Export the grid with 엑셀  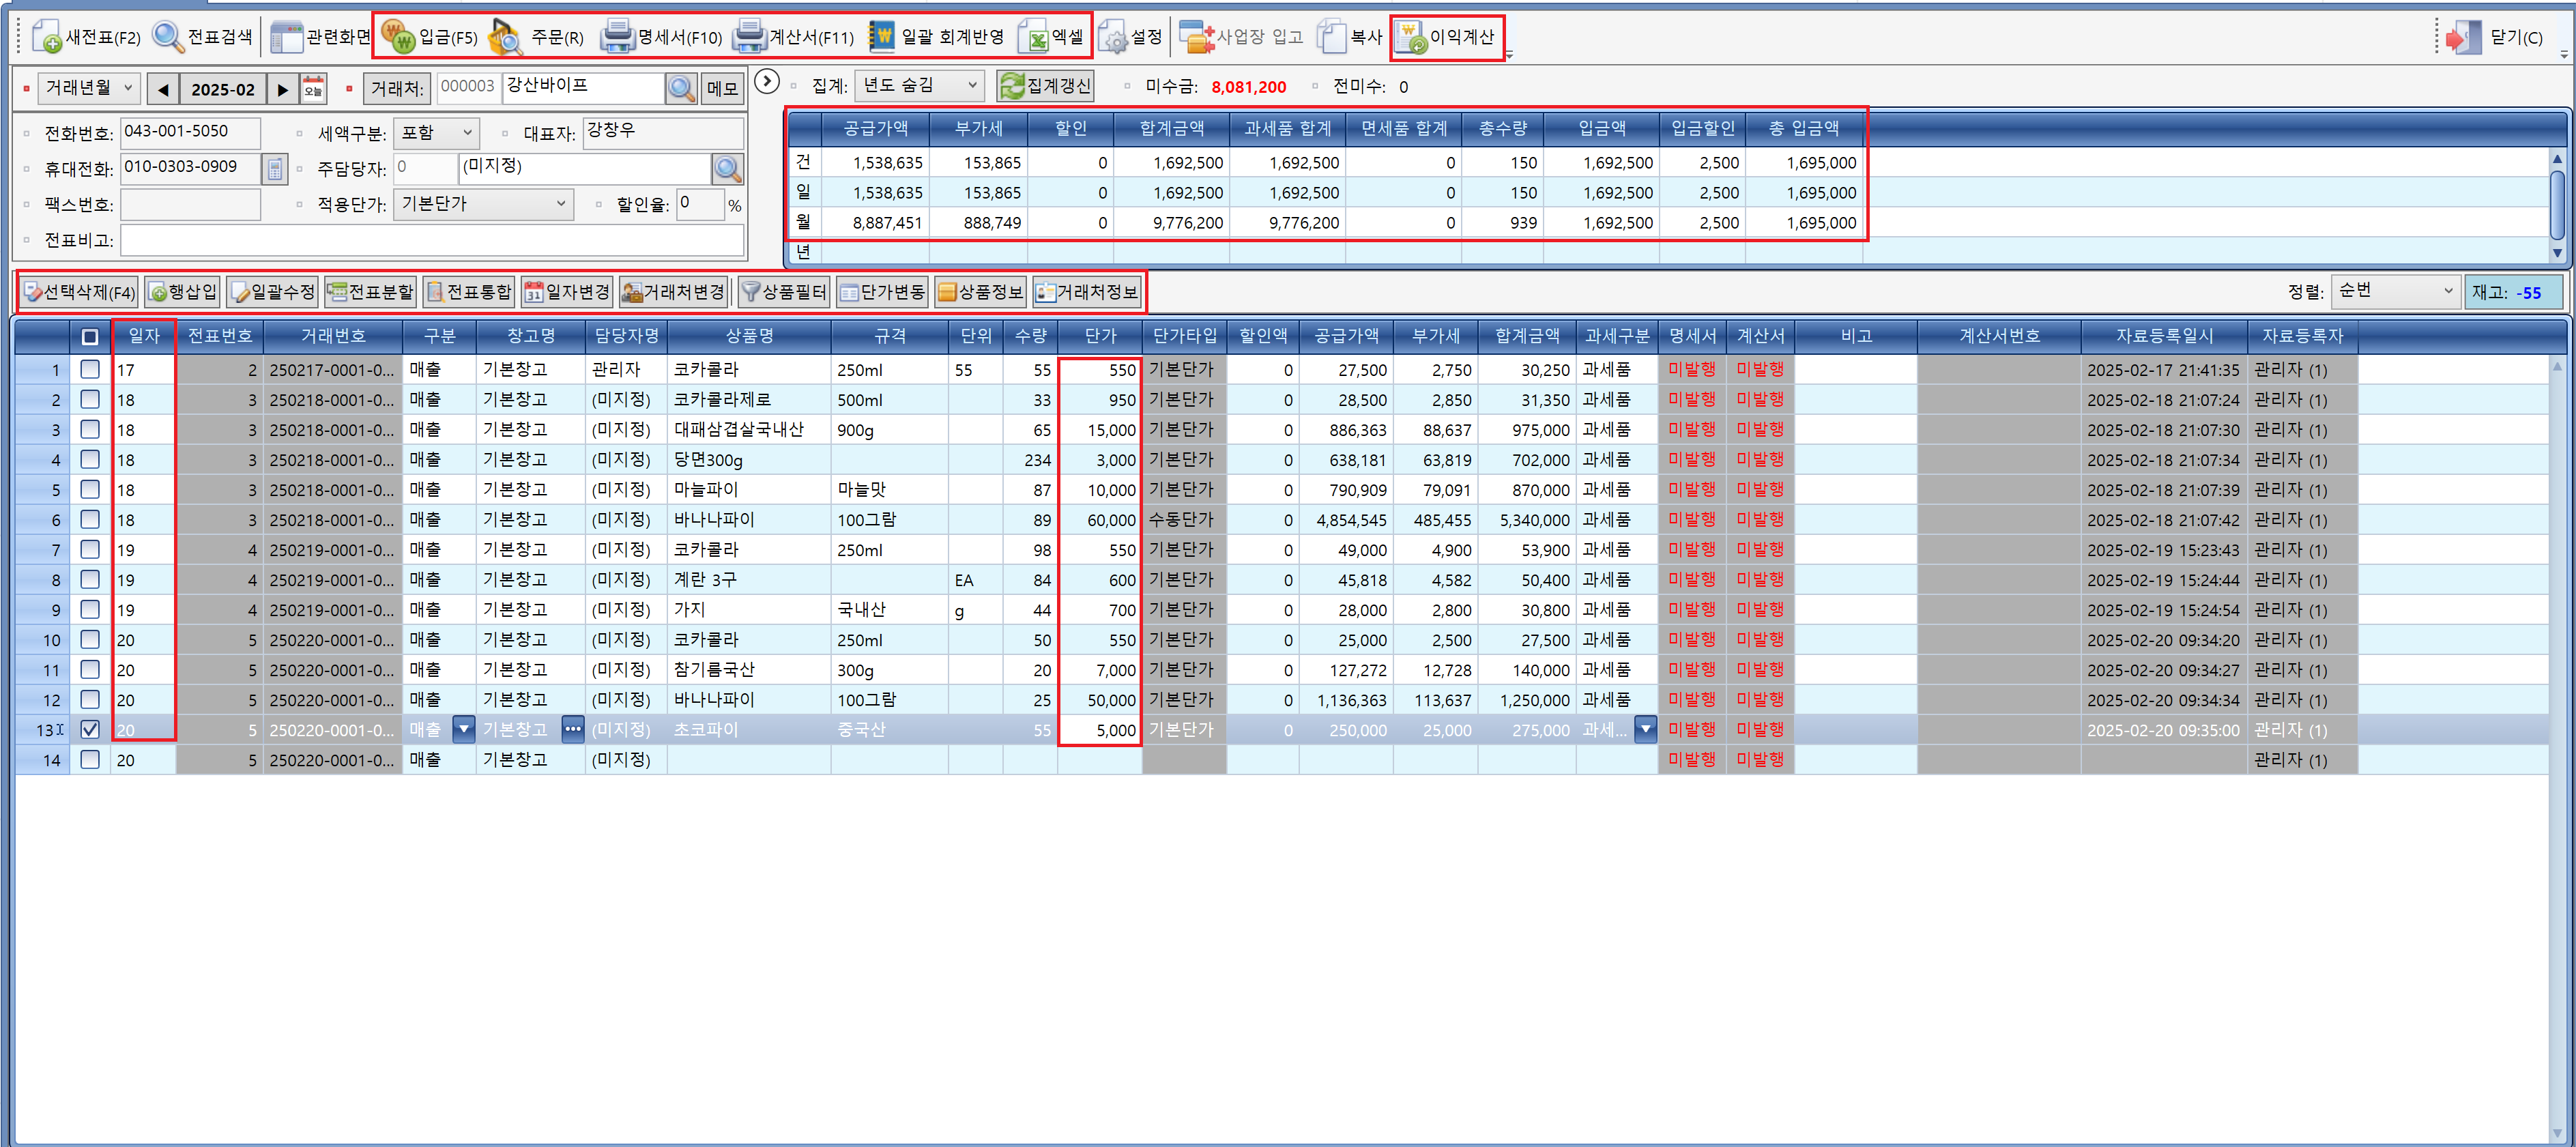[x=1050, y=37]
